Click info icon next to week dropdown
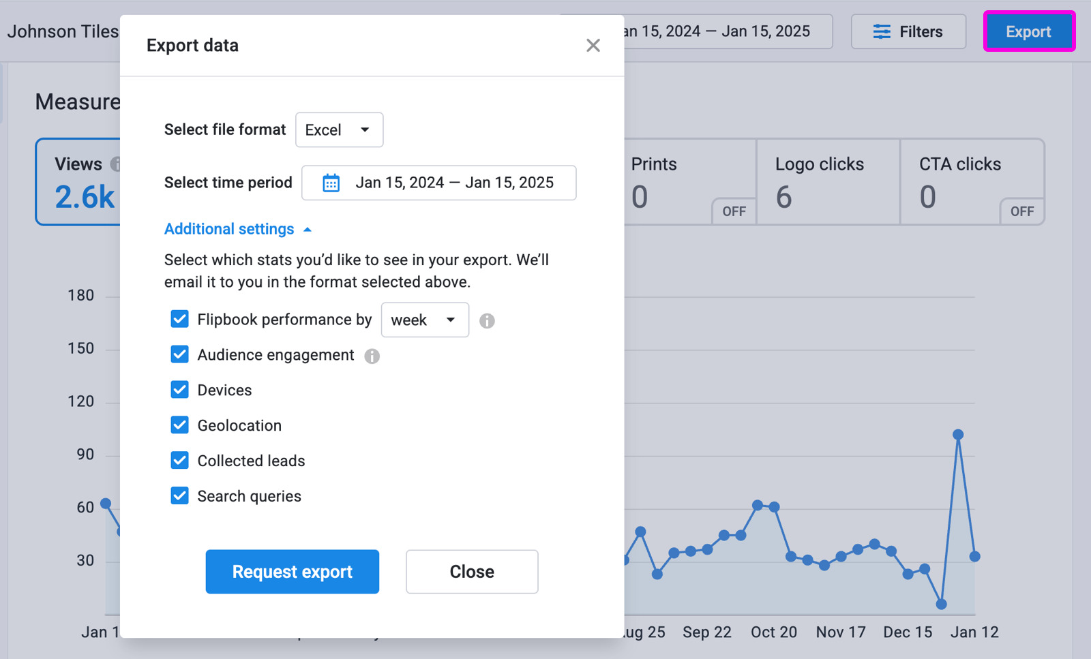This screenshot has width=1091, height=659. click(487, 320)
